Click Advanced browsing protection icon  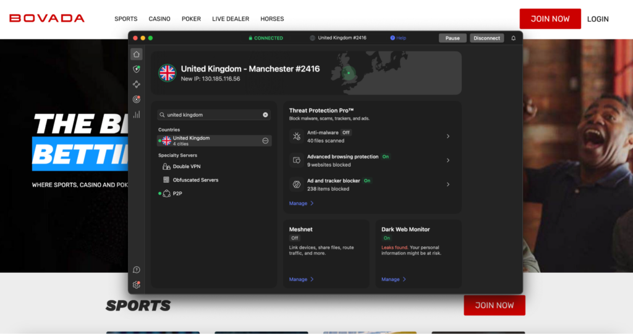(x=297, y=160)
